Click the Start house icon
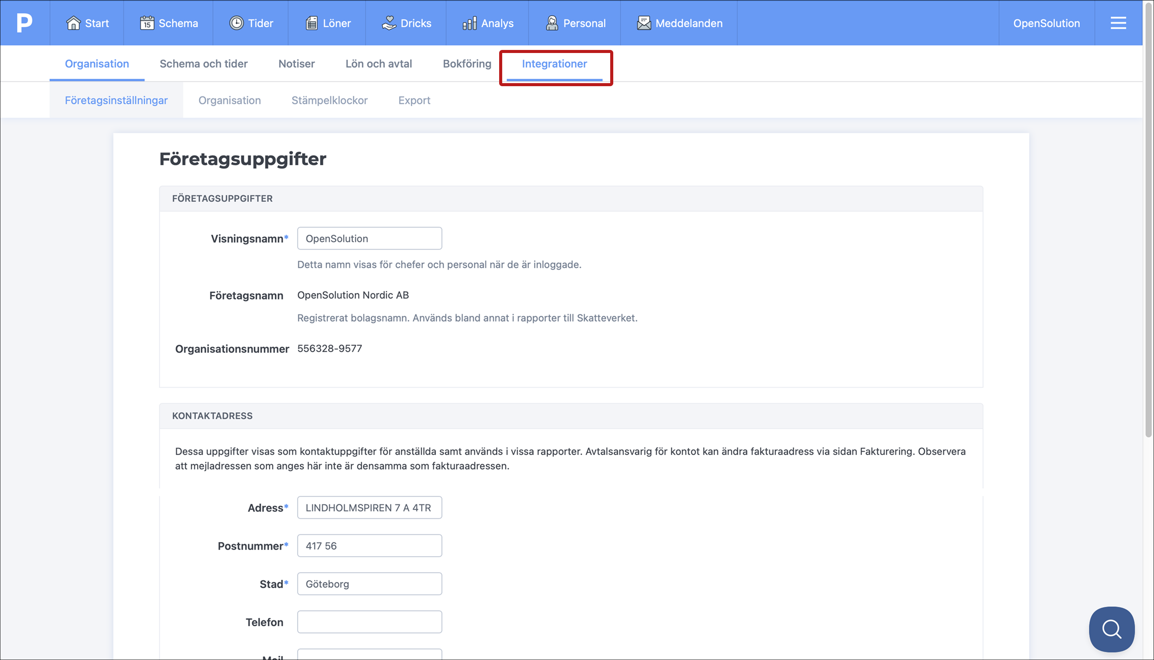Viewport: 1154px width, 660px height. tap(73, 23)
